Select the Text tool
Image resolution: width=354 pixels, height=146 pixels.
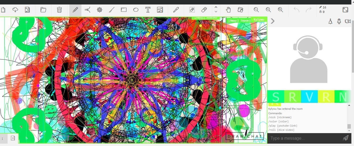(x=148, y=10)
